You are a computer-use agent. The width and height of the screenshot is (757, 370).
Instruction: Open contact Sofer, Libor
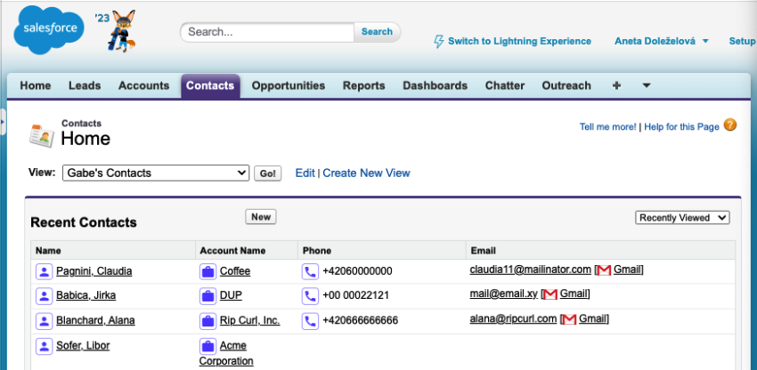83,345
